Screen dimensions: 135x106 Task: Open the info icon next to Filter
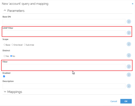click(x=129, y=67)
